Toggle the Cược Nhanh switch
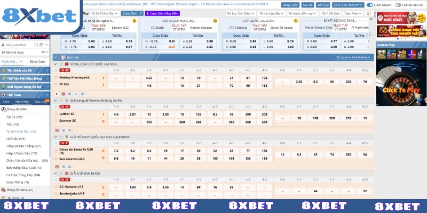This screenshot has height=213, width=427. coord(369,5)
